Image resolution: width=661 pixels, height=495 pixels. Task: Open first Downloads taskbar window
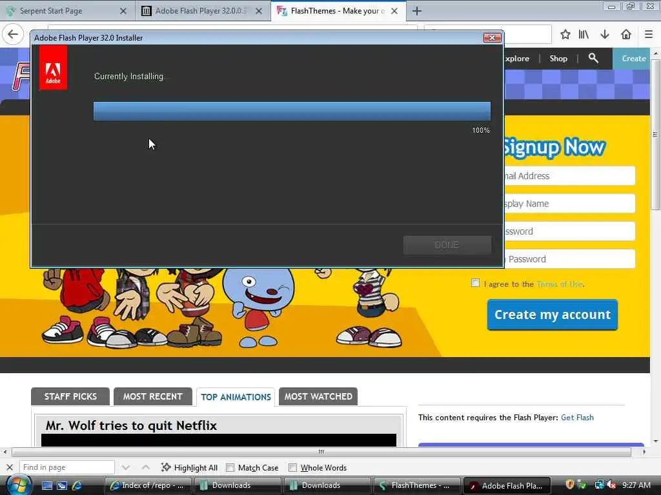pos(238,485)
